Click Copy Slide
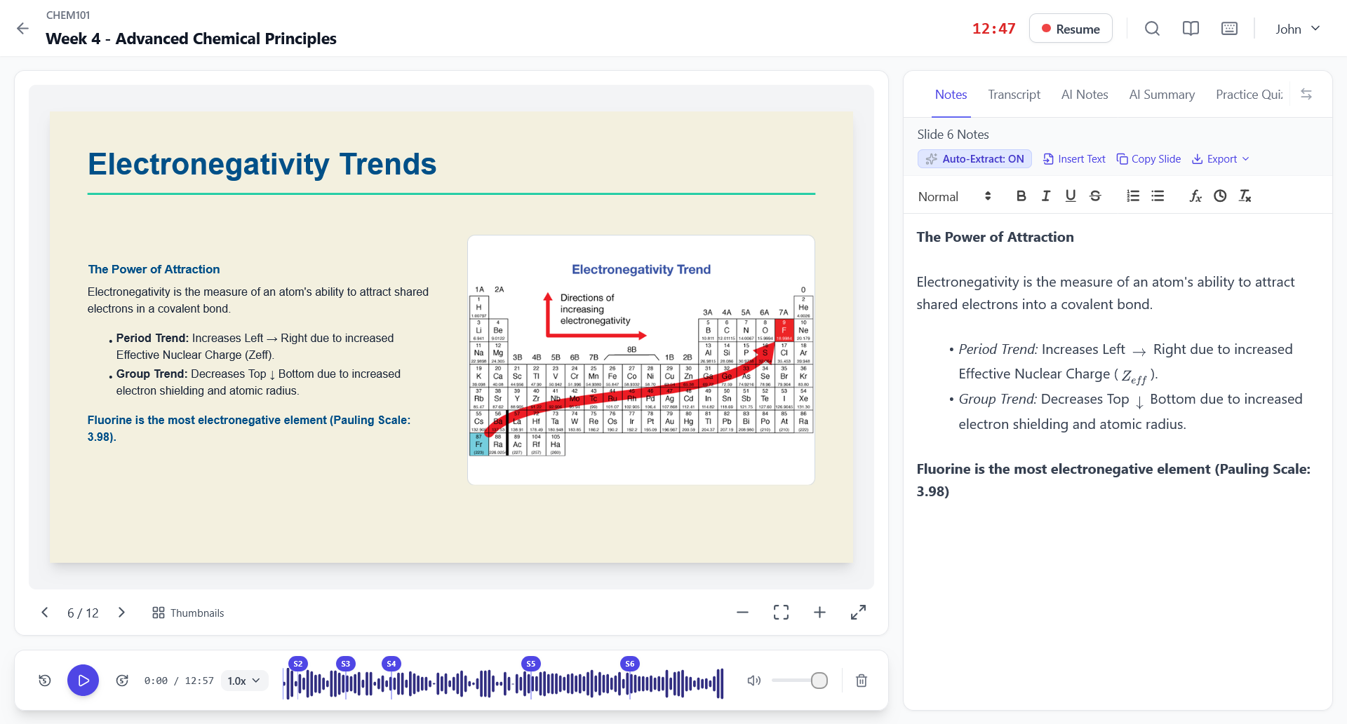 (x=1148, y=159)
